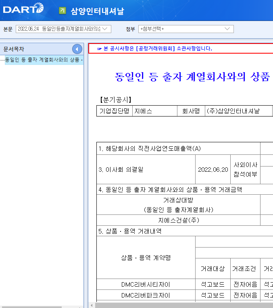
Task: Click the 공정거래위원회 소관사항 notice text
Action: coord(158,48)
